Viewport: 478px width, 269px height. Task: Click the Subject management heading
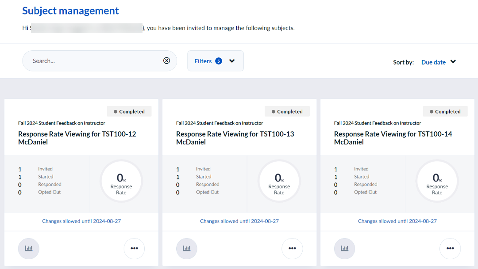tap(71, 11)
